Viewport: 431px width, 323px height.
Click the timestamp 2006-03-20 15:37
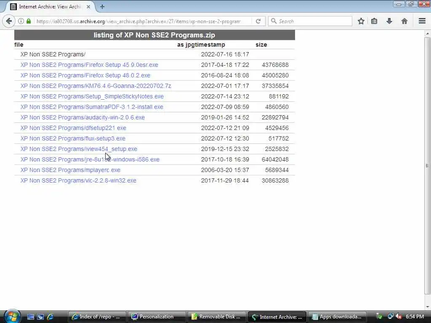[x=225, y=170]
